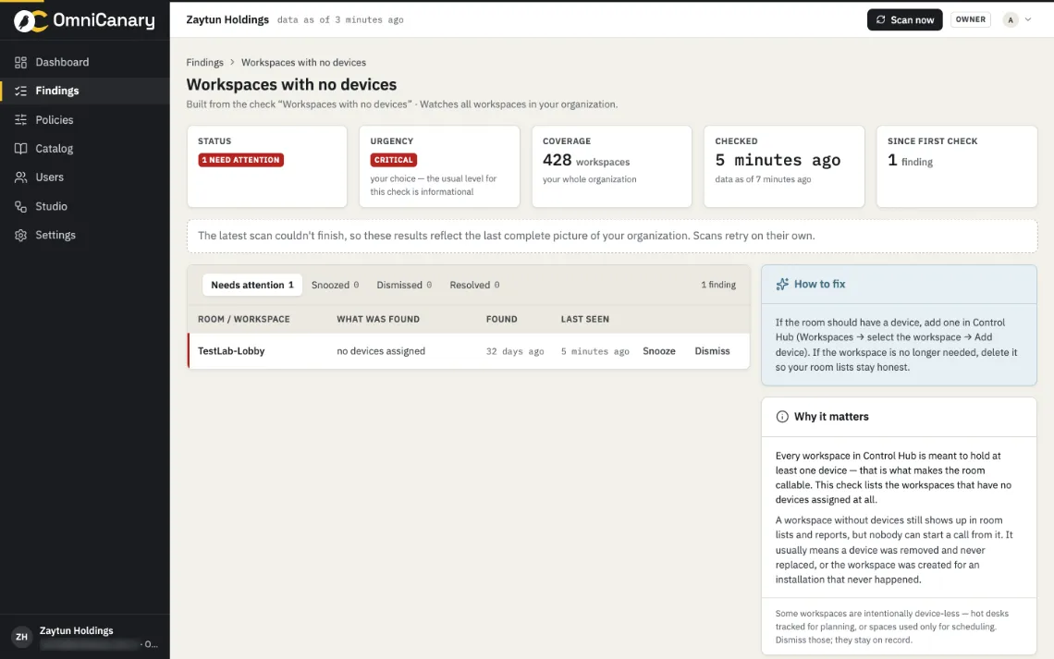Open the Findings sidebar item
1054x659 pixels.
(85, 91)
